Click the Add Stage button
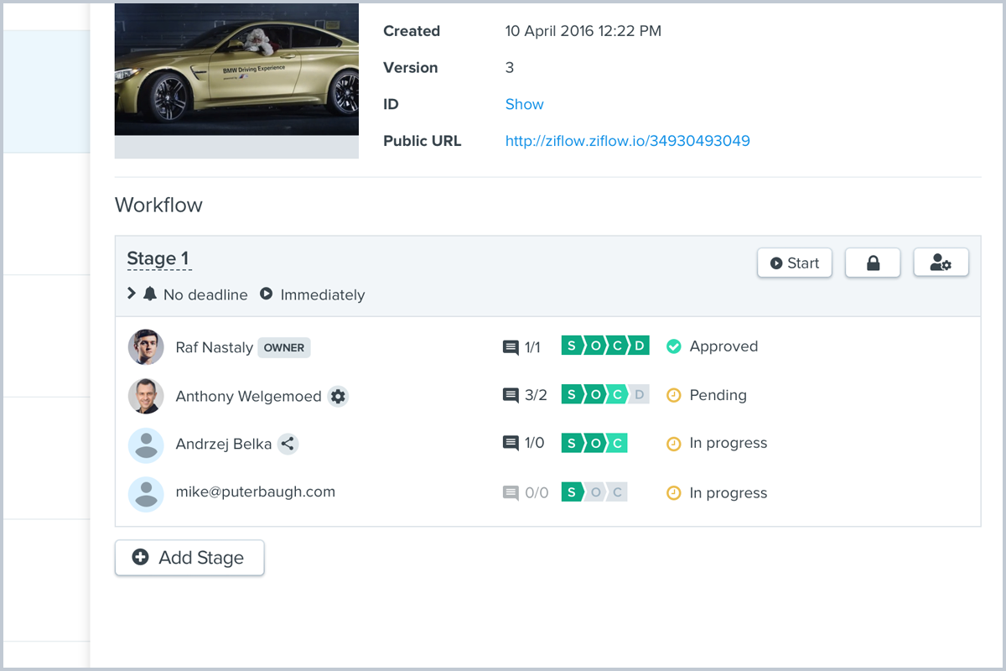Viewport: 1006px width, 671px height. (189, 558)
